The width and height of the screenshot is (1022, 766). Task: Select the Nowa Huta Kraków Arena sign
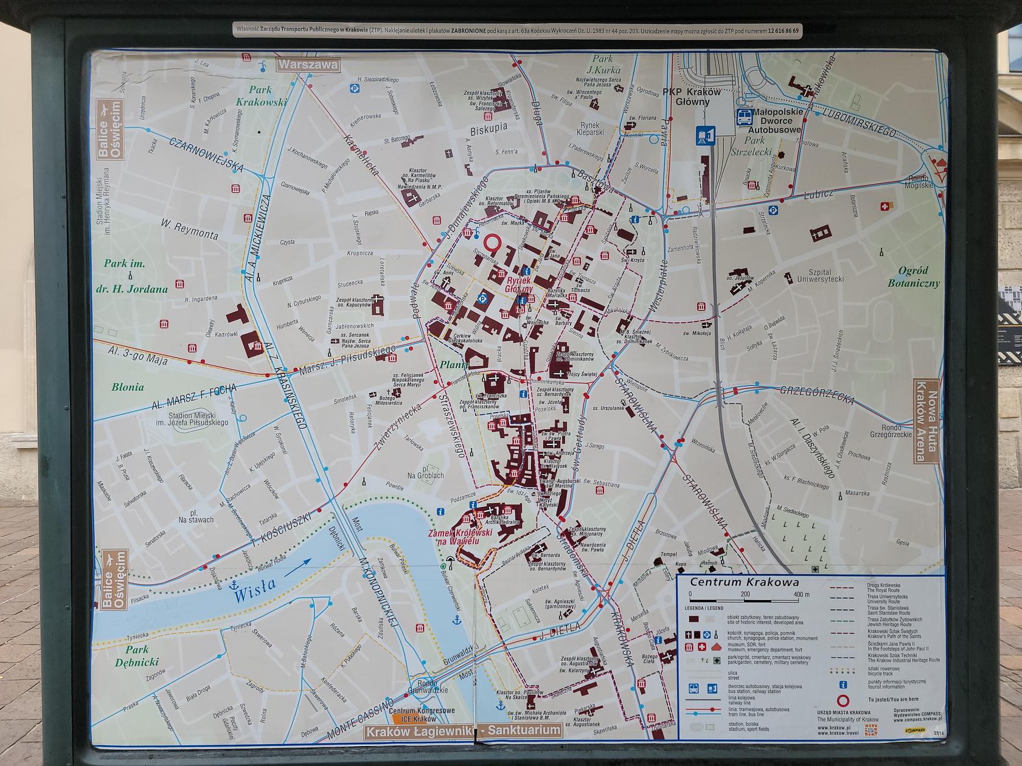[928, 420]
